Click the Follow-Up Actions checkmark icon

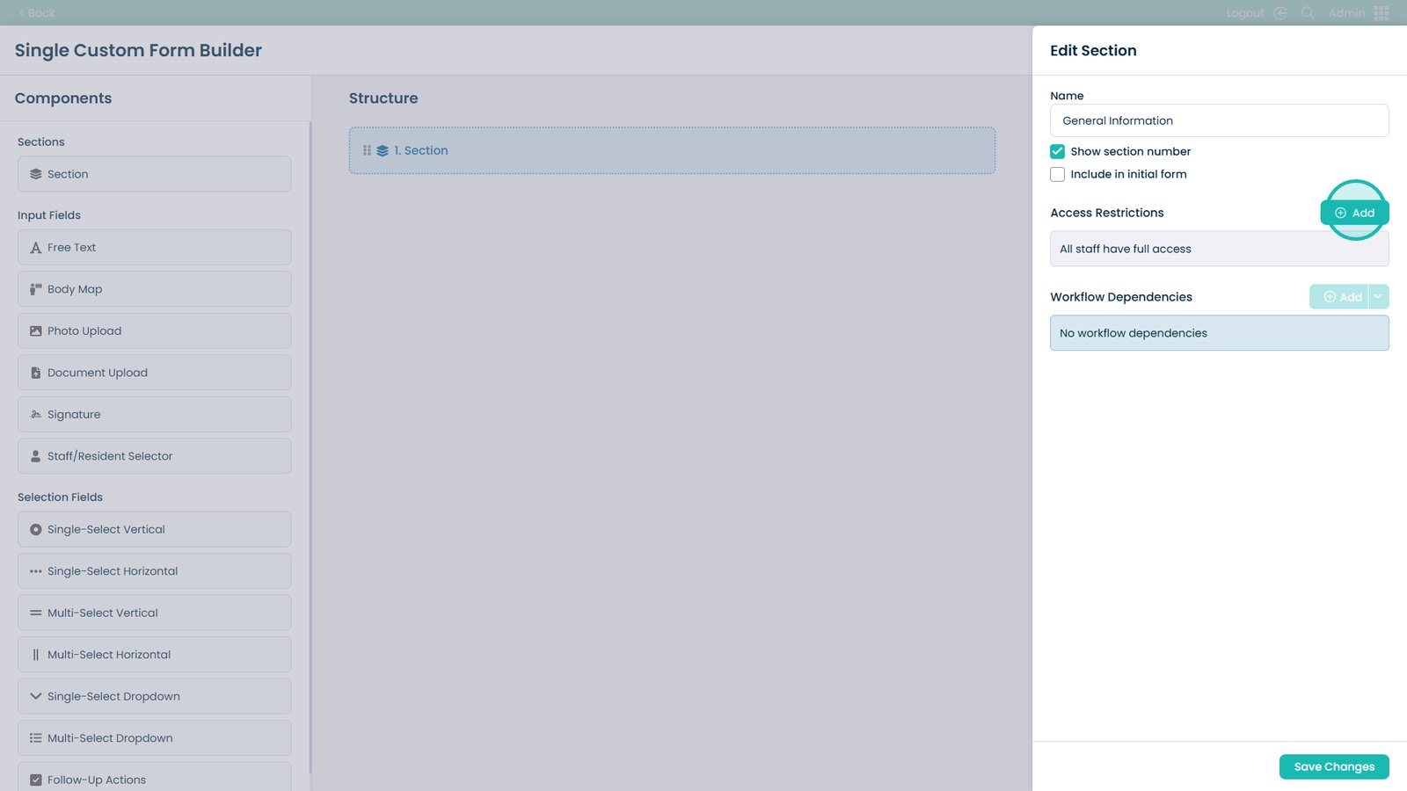pyautogui.click(x=36, y=780)
